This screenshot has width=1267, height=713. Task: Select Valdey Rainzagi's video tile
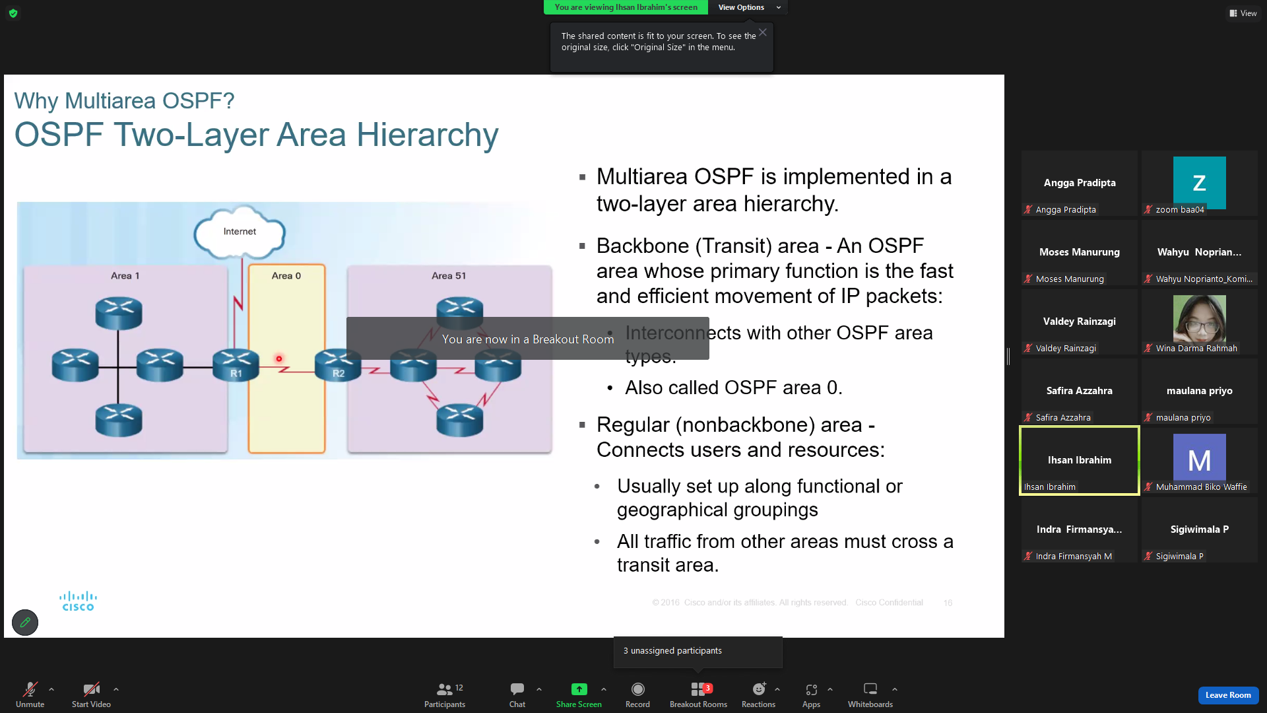tap(1080, 322)
